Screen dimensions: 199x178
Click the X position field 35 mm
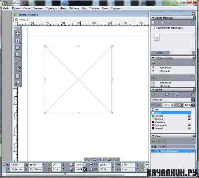[x=17, y=165]
